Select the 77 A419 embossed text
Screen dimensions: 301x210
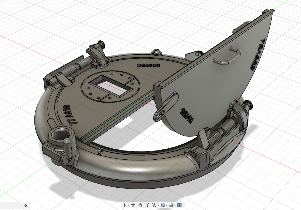71,115
